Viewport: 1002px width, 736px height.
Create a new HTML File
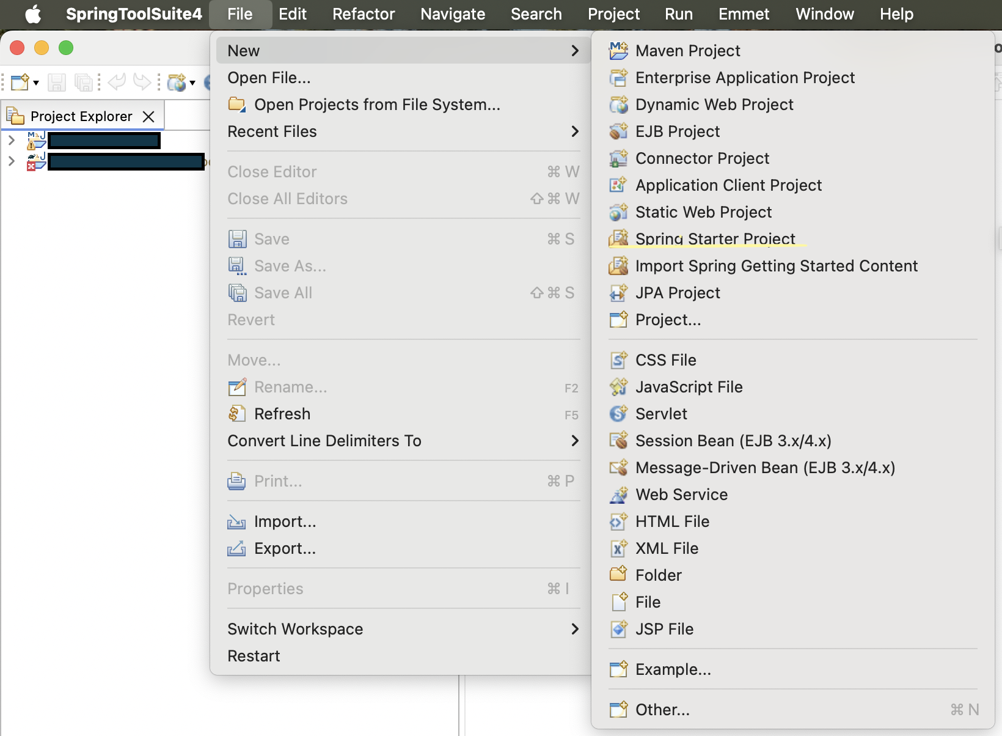(x=793, y=521)
